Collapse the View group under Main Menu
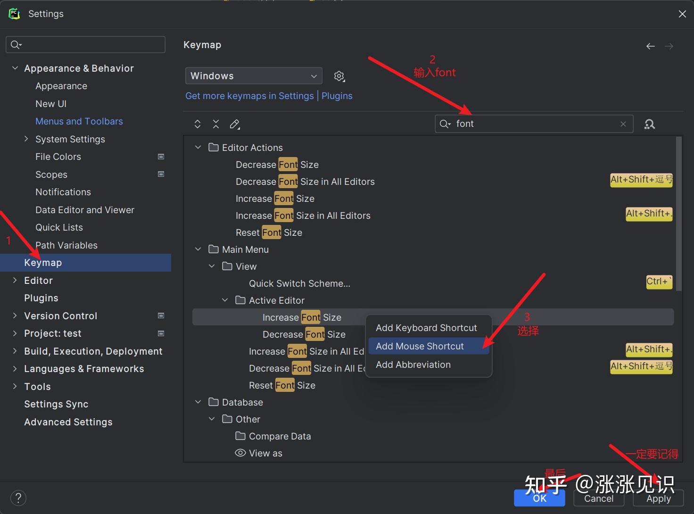The height and width of the screenshot is (514, 694). pyautogui.click(x=212, y=266)
